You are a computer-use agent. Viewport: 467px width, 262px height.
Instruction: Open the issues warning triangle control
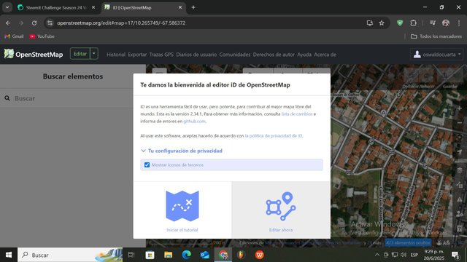point(460,199)
